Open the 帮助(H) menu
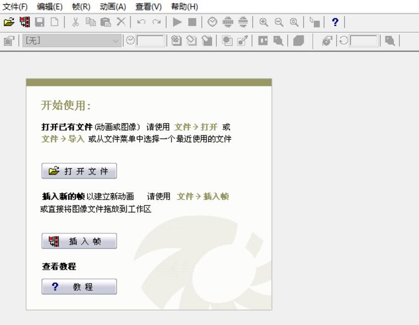This screenshot has height=325, width=419. click(184, 7)
